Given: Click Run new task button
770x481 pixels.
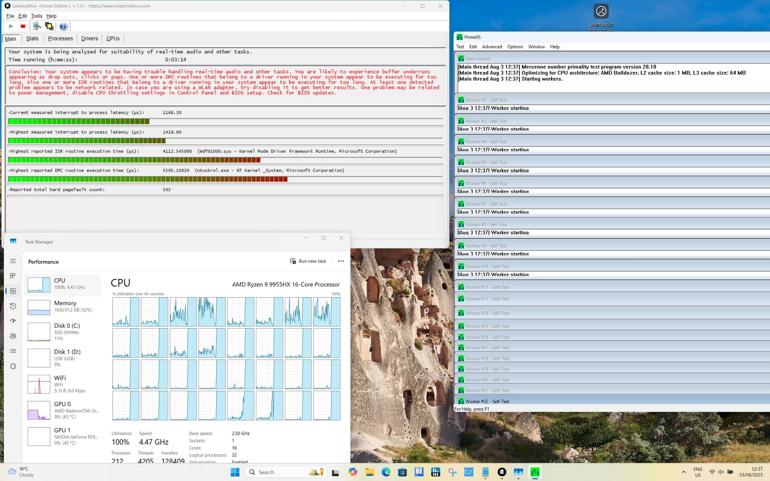Looking at the screenshot, I should pos(308,261).
